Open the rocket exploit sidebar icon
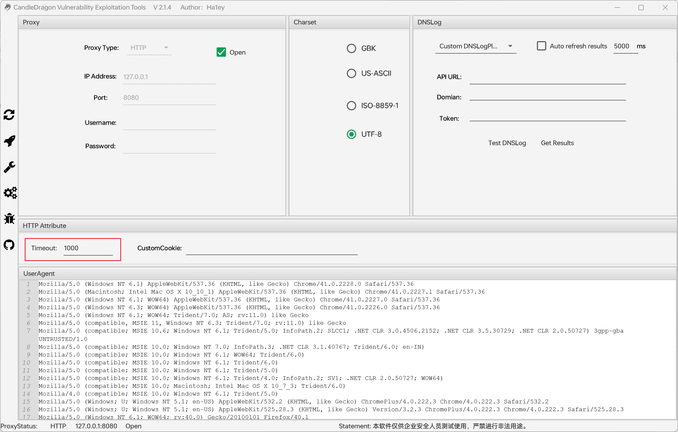The width and height of the screenshot is (678, 432). coord(9,141)
